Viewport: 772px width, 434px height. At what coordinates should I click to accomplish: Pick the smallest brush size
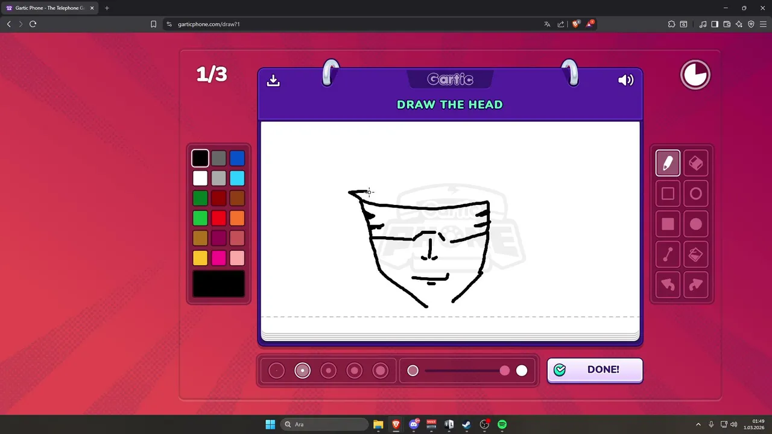click(x=276, y=371)
